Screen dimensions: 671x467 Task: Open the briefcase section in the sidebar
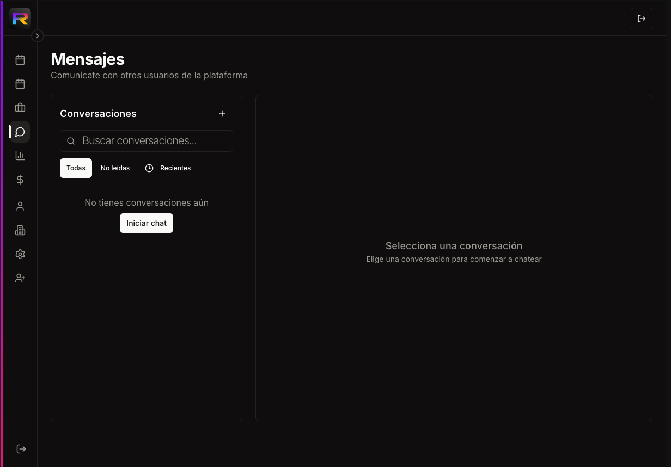tap(20, 108)
